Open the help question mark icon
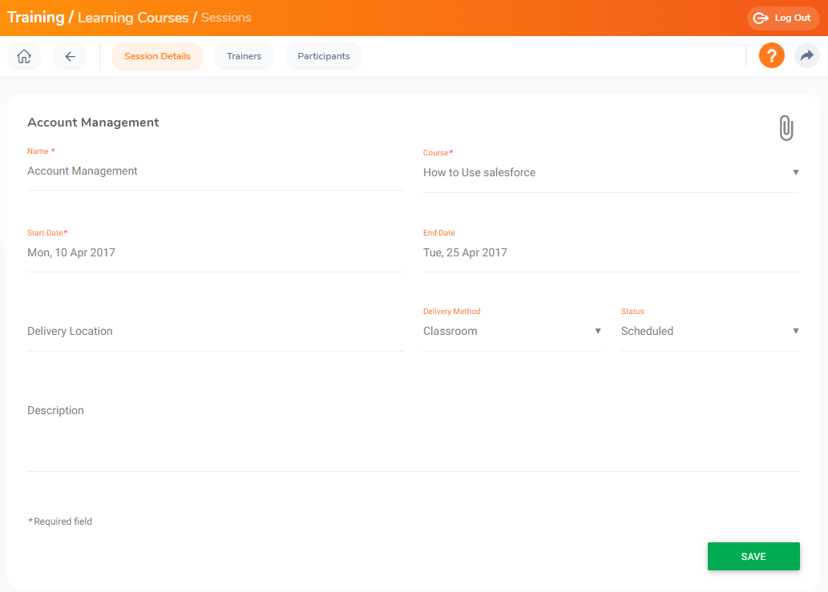Image resolution: width=828 pixels, height=592 pixels. point(772,55)
